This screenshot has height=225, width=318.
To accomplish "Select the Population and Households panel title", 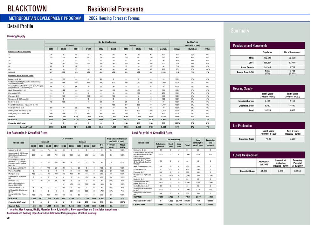I will pyautogui.click(x=250, y=46).
